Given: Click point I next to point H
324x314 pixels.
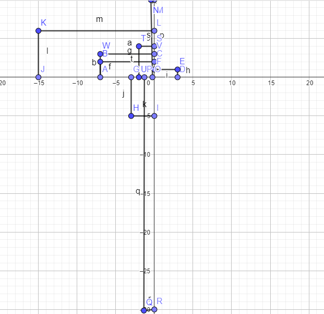Looking at the screenshot, I should pos(154,116).
